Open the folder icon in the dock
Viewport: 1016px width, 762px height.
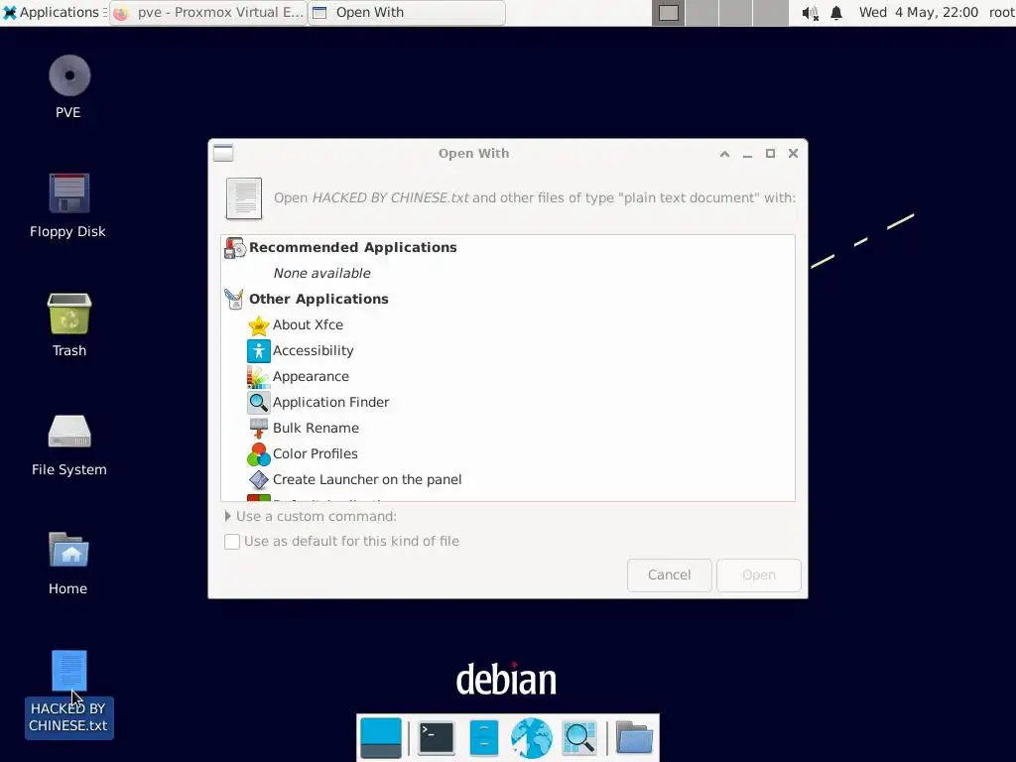coord(634,738)
